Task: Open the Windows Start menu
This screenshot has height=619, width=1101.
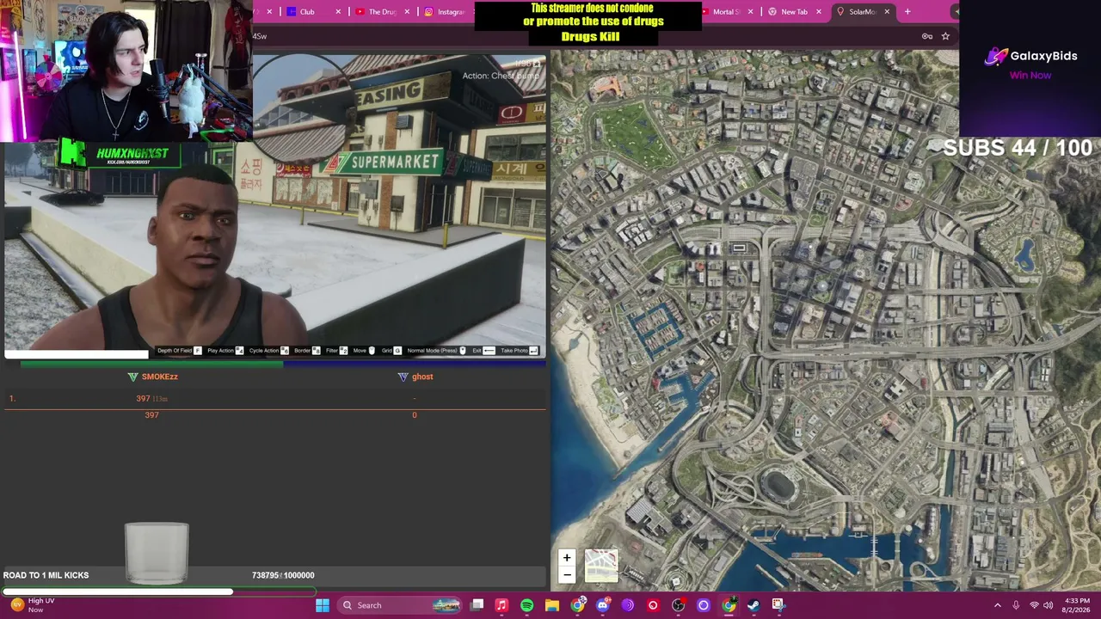Action: click(x=323, y=605)
